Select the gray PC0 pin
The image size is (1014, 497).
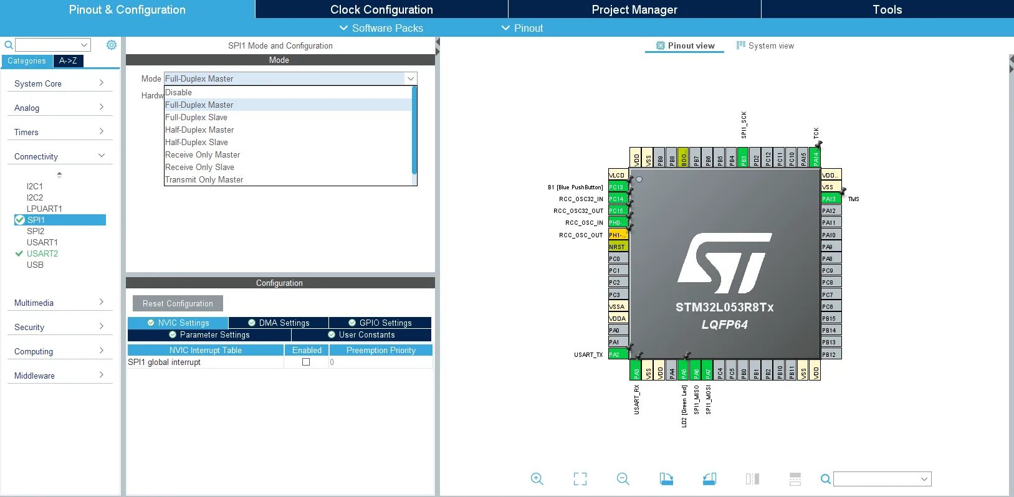[x=618, y=258]
